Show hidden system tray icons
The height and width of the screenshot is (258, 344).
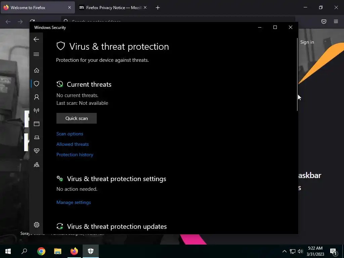(284, 251)
